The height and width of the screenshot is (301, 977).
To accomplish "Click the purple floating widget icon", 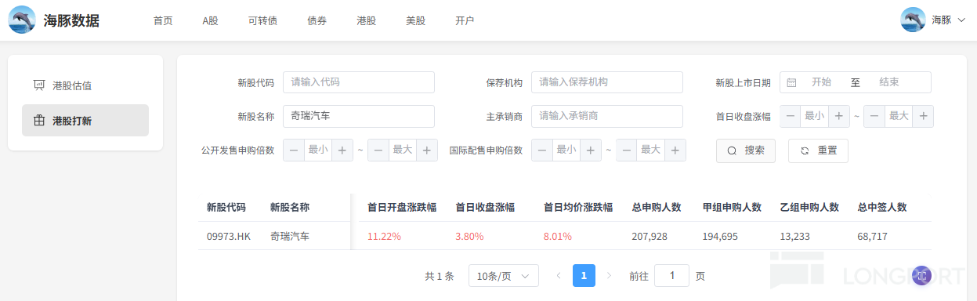I will [922, 275].
